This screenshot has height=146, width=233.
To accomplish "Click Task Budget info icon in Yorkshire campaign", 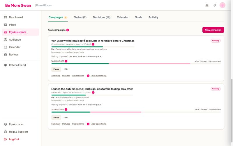I will (x=66, y=61).
